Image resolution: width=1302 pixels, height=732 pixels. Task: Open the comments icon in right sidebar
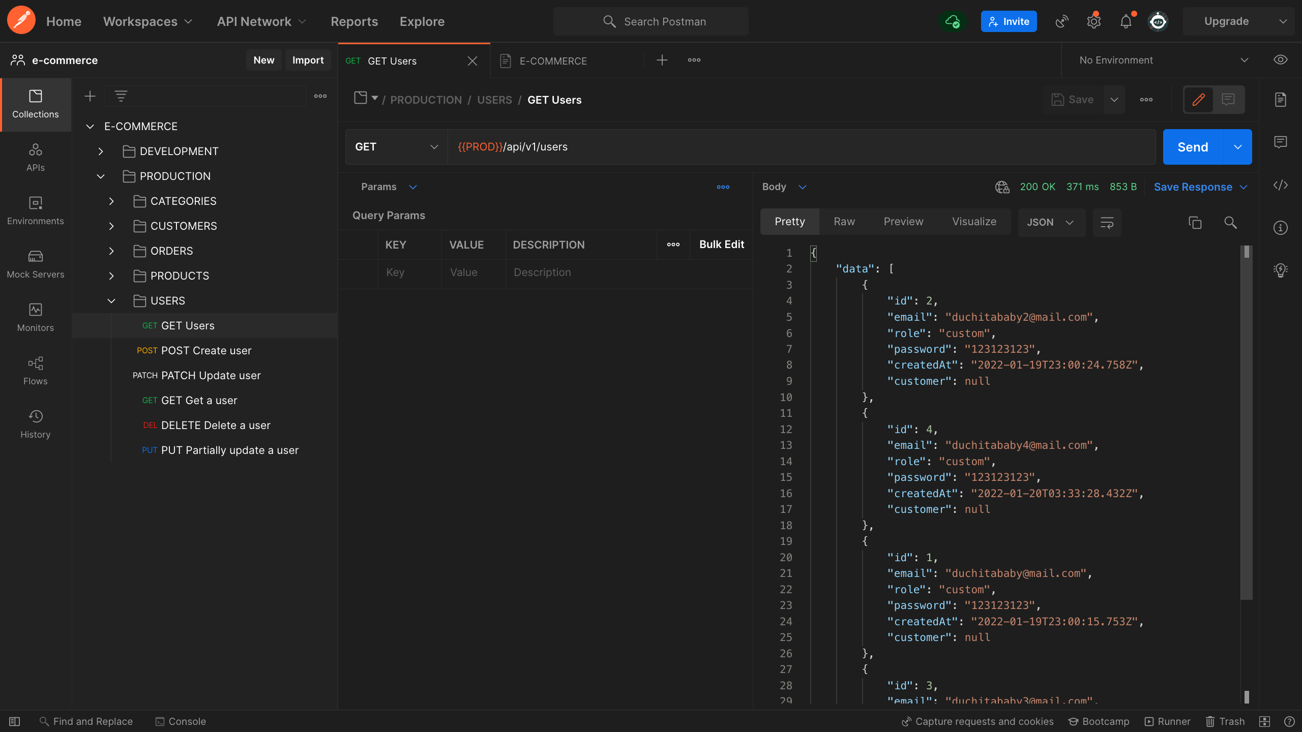coord(1281,142)
